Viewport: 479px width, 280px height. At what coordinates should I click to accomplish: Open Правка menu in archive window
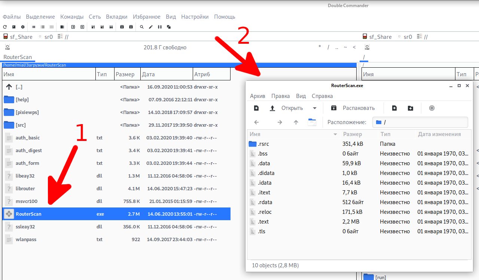coord(281,96)
